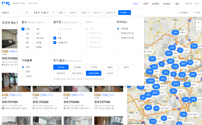Open the 방크기 room size dropdown

coord(97,13)
